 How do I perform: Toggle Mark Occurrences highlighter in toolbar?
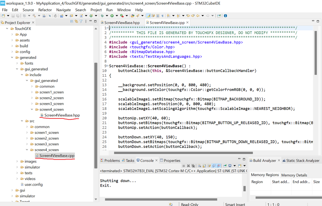point(148,15)
